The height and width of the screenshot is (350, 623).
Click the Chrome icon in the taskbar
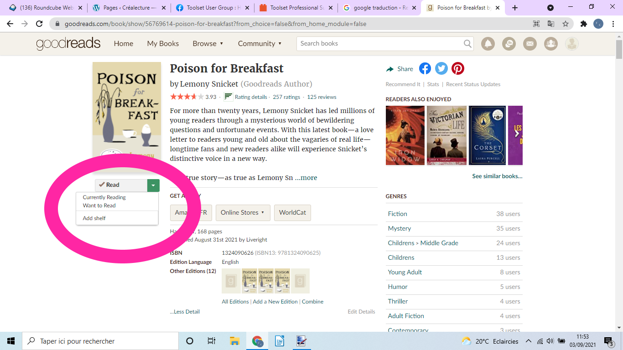click(x=258, y=341)
